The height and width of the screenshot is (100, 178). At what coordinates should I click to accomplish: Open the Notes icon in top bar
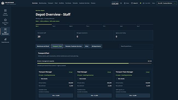point(125,3)
